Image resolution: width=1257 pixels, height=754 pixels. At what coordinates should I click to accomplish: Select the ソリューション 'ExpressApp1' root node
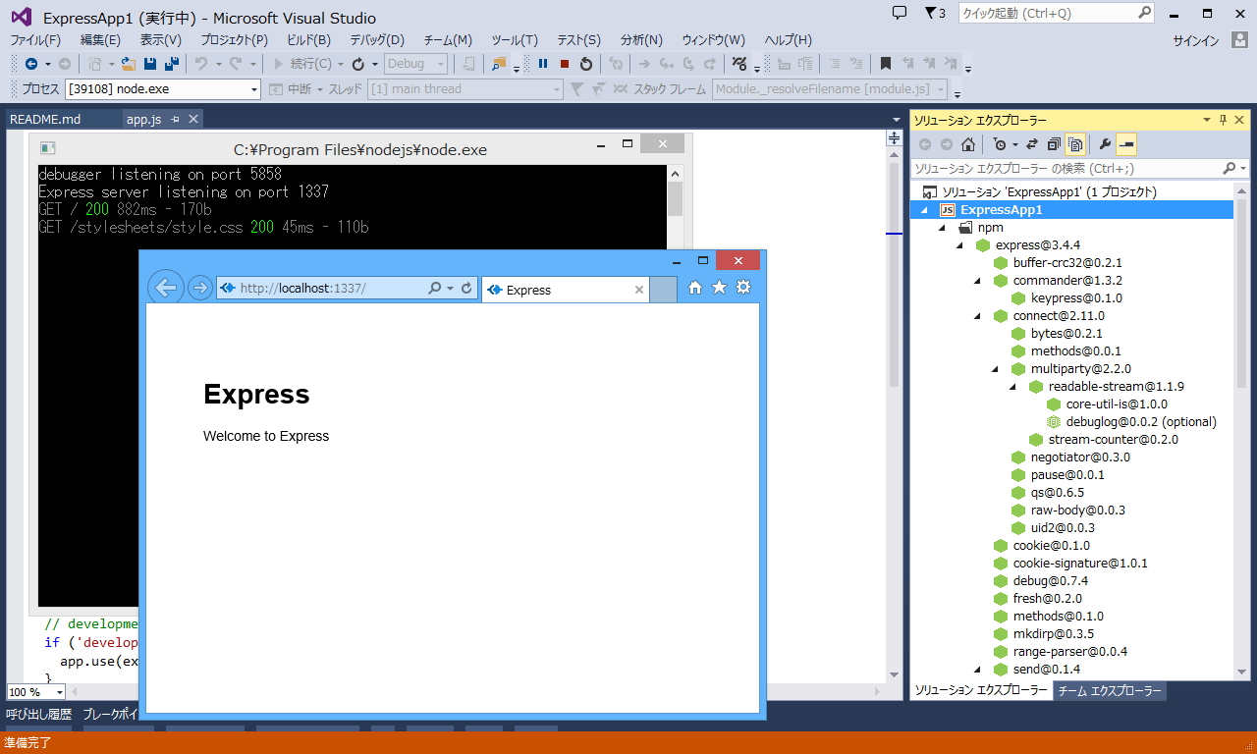[1049, 191]
